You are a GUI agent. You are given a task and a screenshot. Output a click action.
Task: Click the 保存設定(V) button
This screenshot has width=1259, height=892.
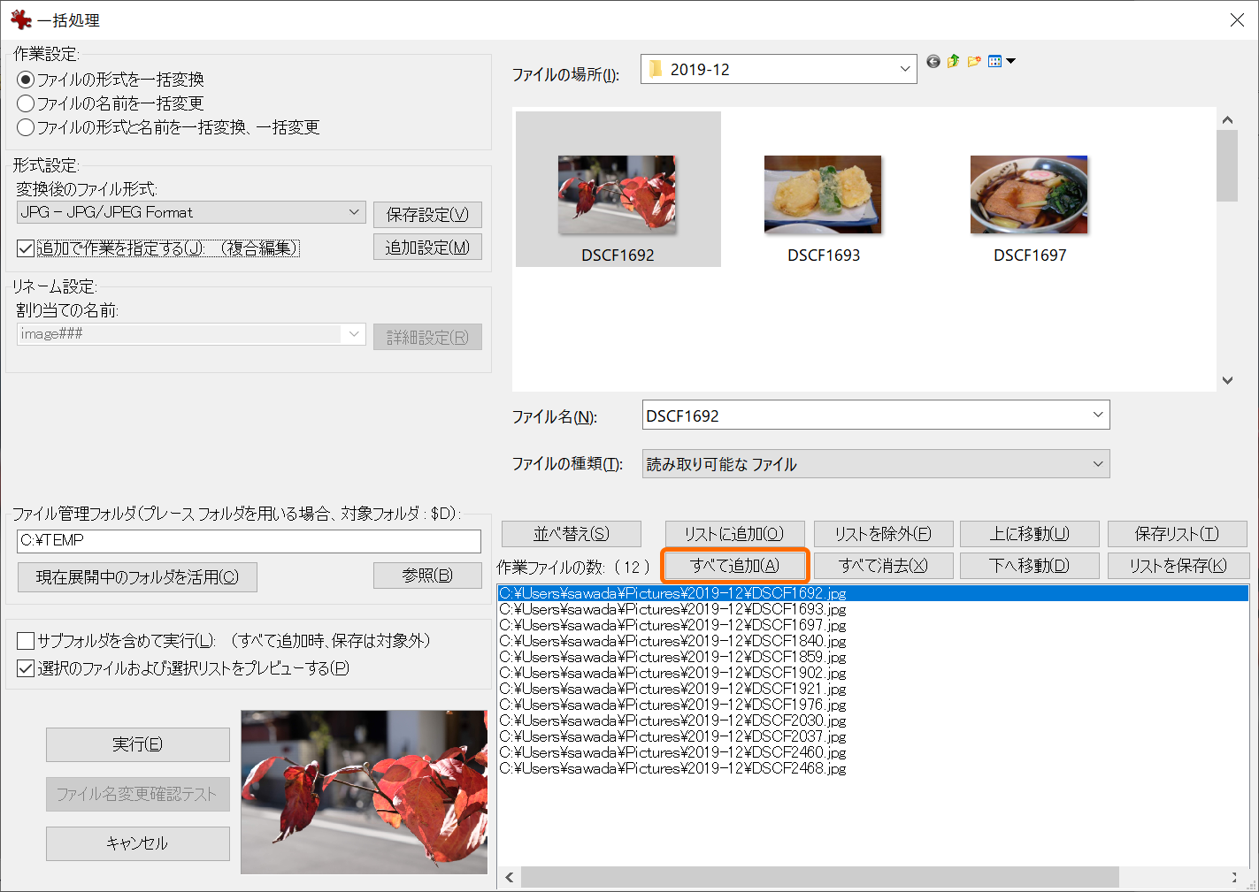click(427, 214)
